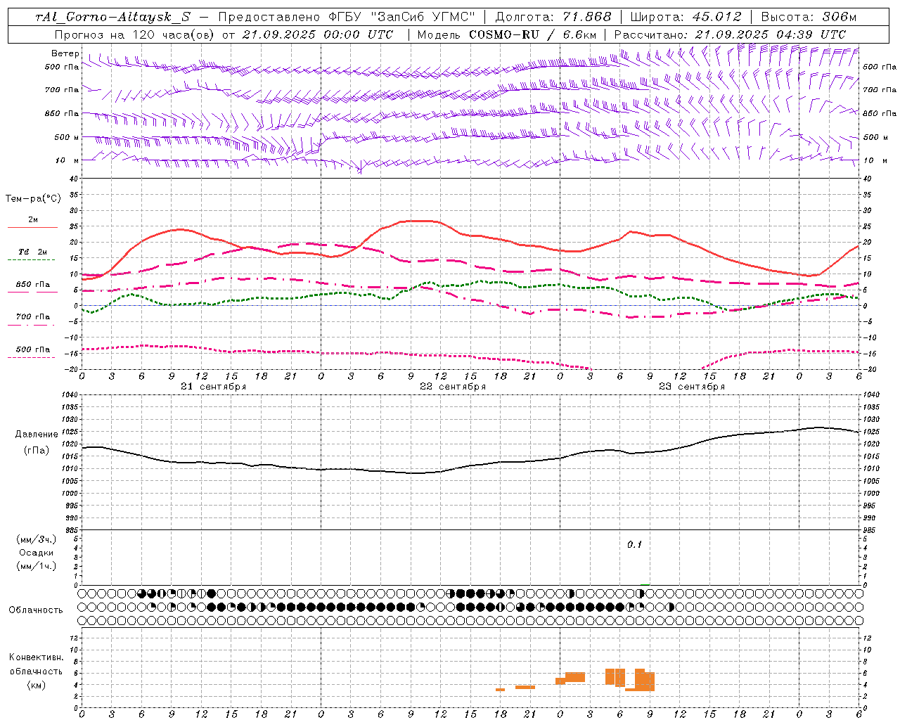Click the Давление panel label
The image size is (900, 720).
(x=37, y=435)
